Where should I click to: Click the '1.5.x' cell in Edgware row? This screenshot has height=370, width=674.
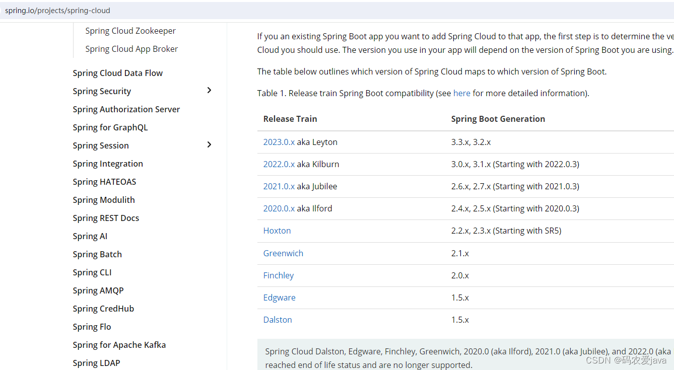point(460,298)
